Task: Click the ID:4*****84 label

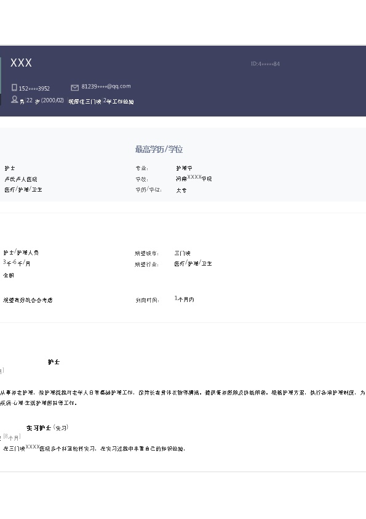Action: coord(265,64)
